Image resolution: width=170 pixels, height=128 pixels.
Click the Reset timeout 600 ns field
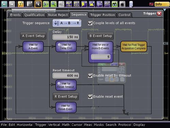pyautogui.click(x=66, y=75)
